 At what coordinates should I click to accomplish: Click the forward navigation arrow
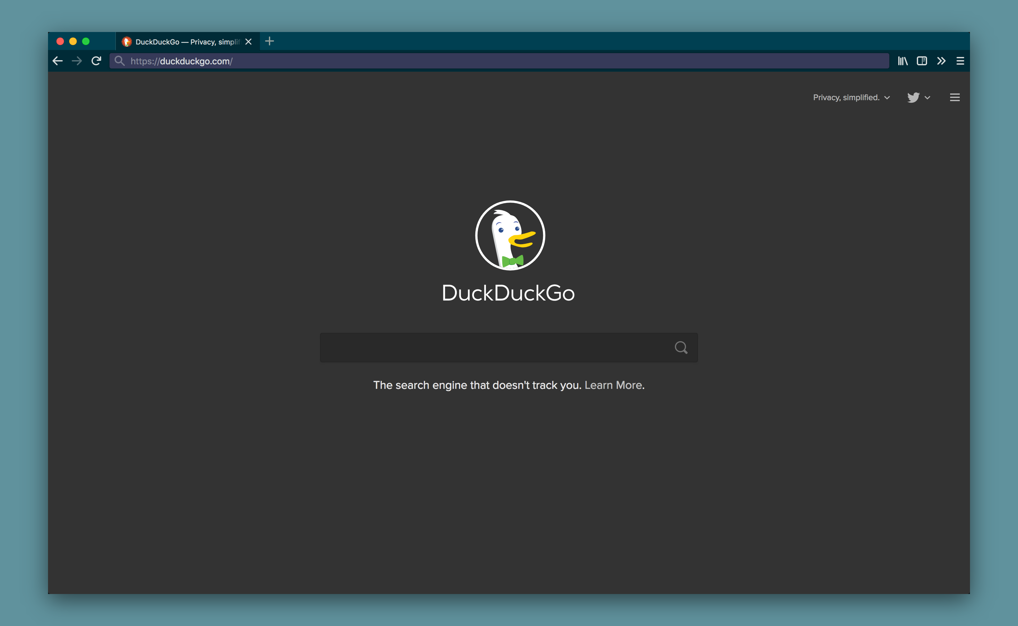(77, 61)
